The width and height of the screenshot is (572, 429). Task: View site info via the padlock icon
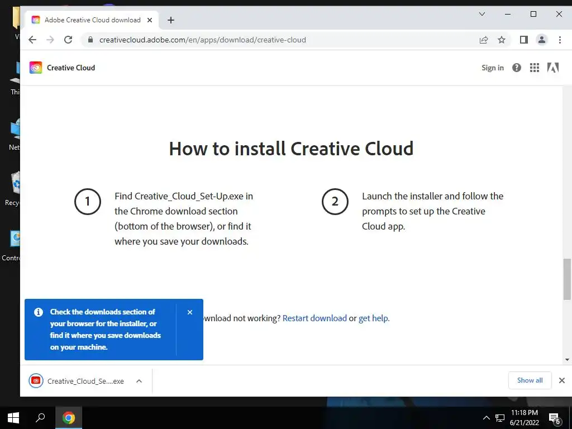pos(90,40)
